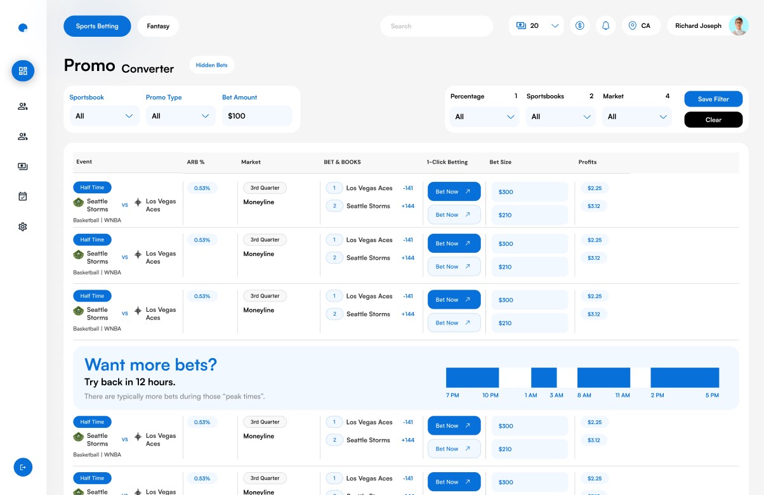Expand the Sportsbook dropdown
This screenshot has height=495, width=764.
tap(104, 116)
